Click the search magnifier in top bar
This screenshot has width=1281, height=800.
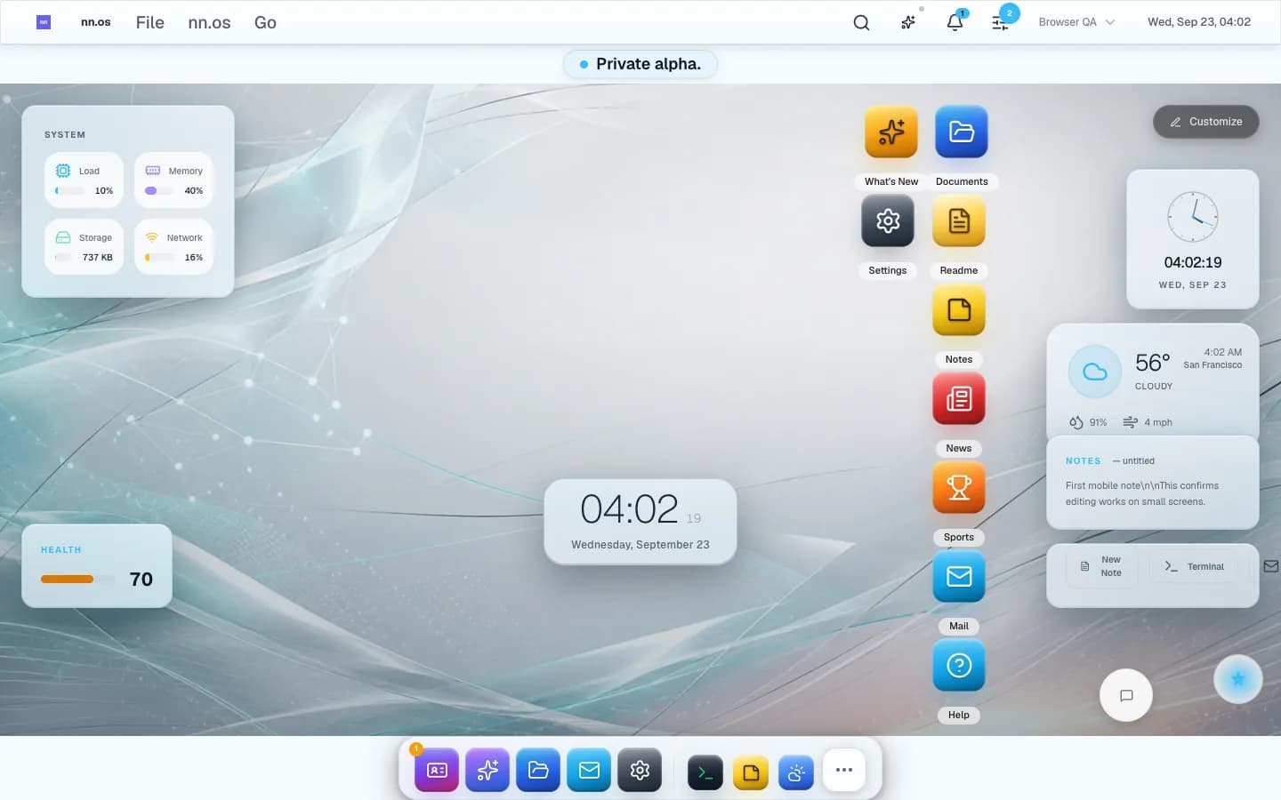click(861, 22)
